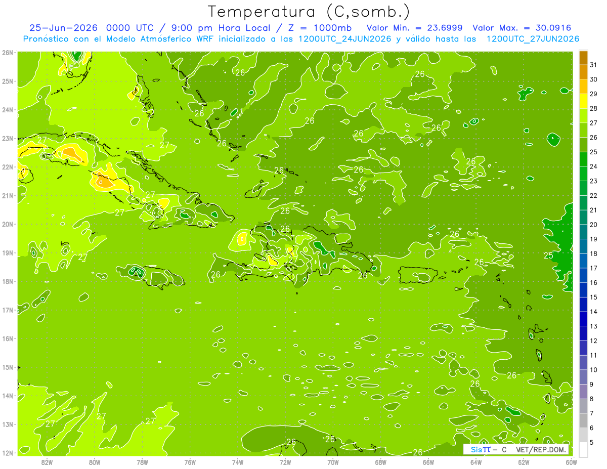Click the legend swatch between 10 and 11
The width and height of the screenshot is (607, 469).
click(x=584, y=362)
